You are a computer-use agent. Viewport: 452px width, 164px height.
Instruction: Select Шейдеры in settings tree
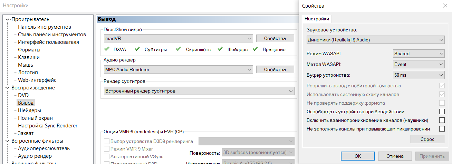[x=29, y=110]
